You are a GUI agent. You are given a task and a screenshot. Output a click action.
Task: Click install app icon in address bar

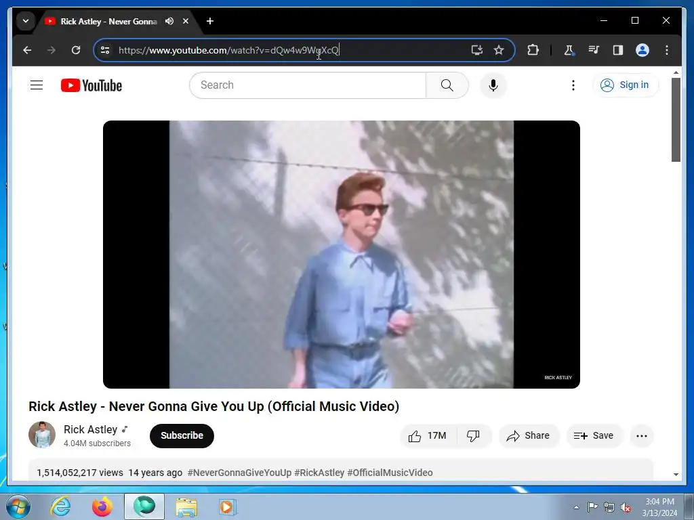[x=476, y=50]
